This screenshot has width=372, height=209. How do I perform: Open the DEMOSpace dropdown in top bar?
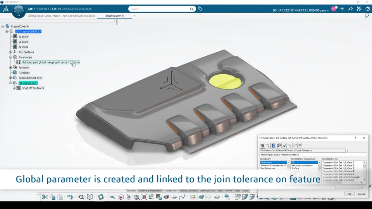pos(328,10)
